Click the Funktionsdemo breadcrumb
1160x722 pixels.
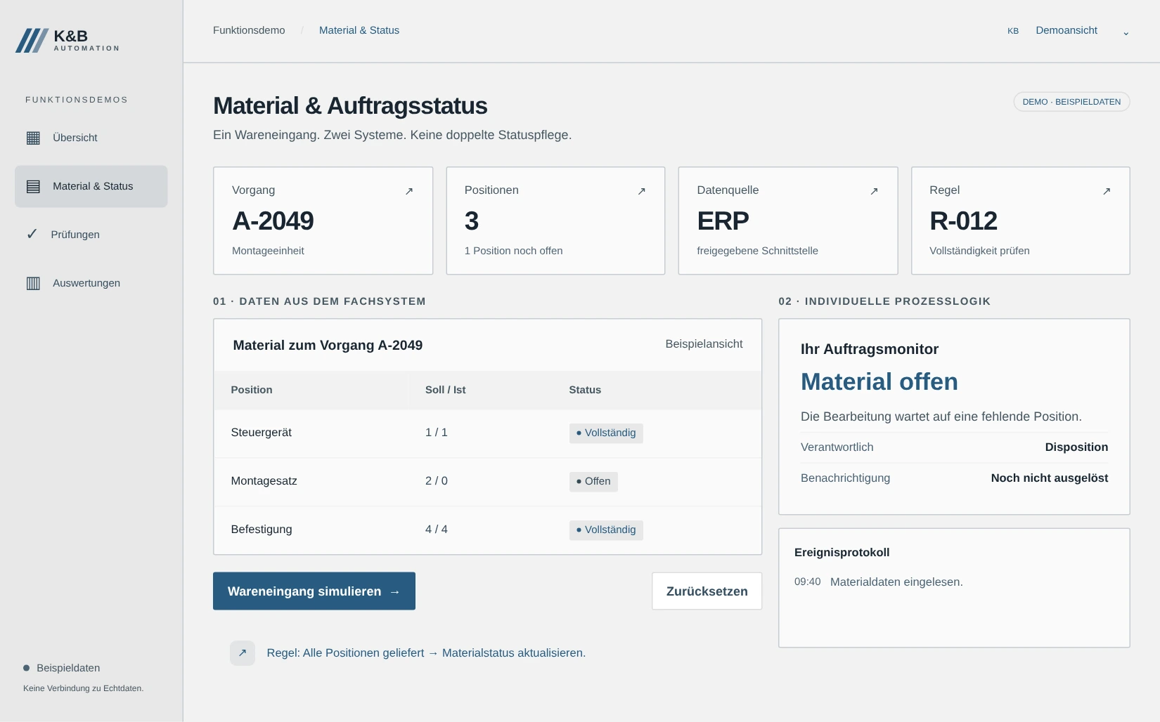pyautogui.click(x=249, y=30)
